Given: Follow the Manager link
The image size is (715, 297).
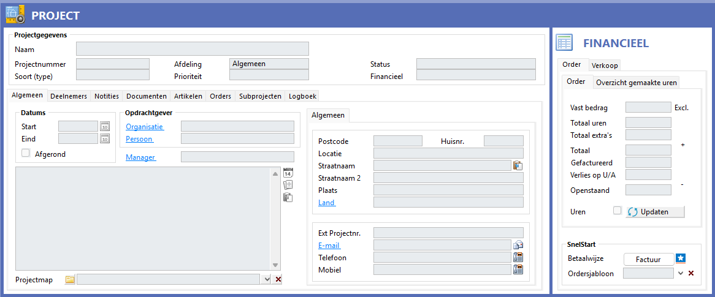Looking at the screenshot, I should tap(141, 157).
